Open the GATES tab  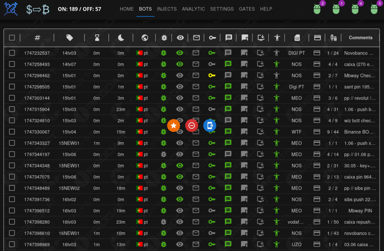247,9
